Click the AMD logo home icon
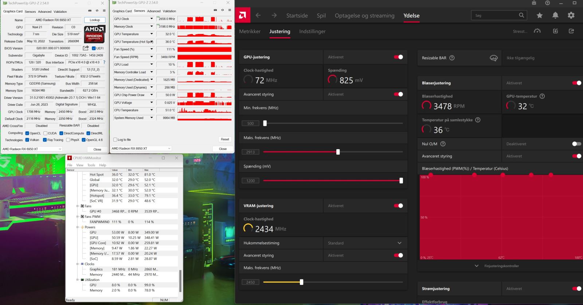Image resolution: width=583 pixels, height=305 pixels. 243,15
